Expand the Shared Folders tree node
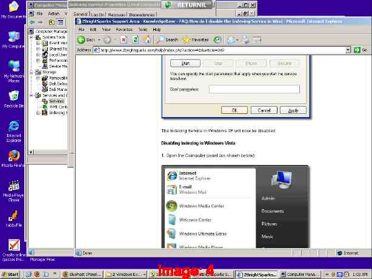 38,49
